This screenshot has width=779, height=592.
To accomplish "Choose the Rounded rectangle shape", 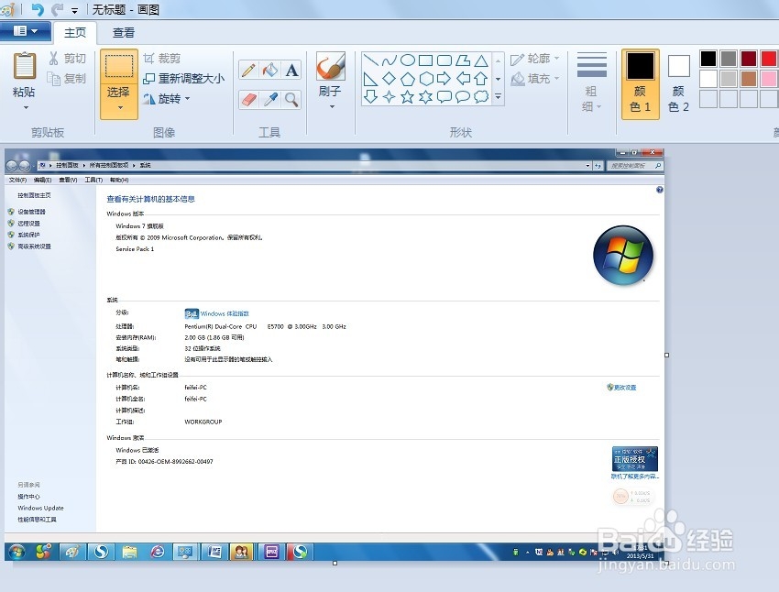I will pos(444,60).
